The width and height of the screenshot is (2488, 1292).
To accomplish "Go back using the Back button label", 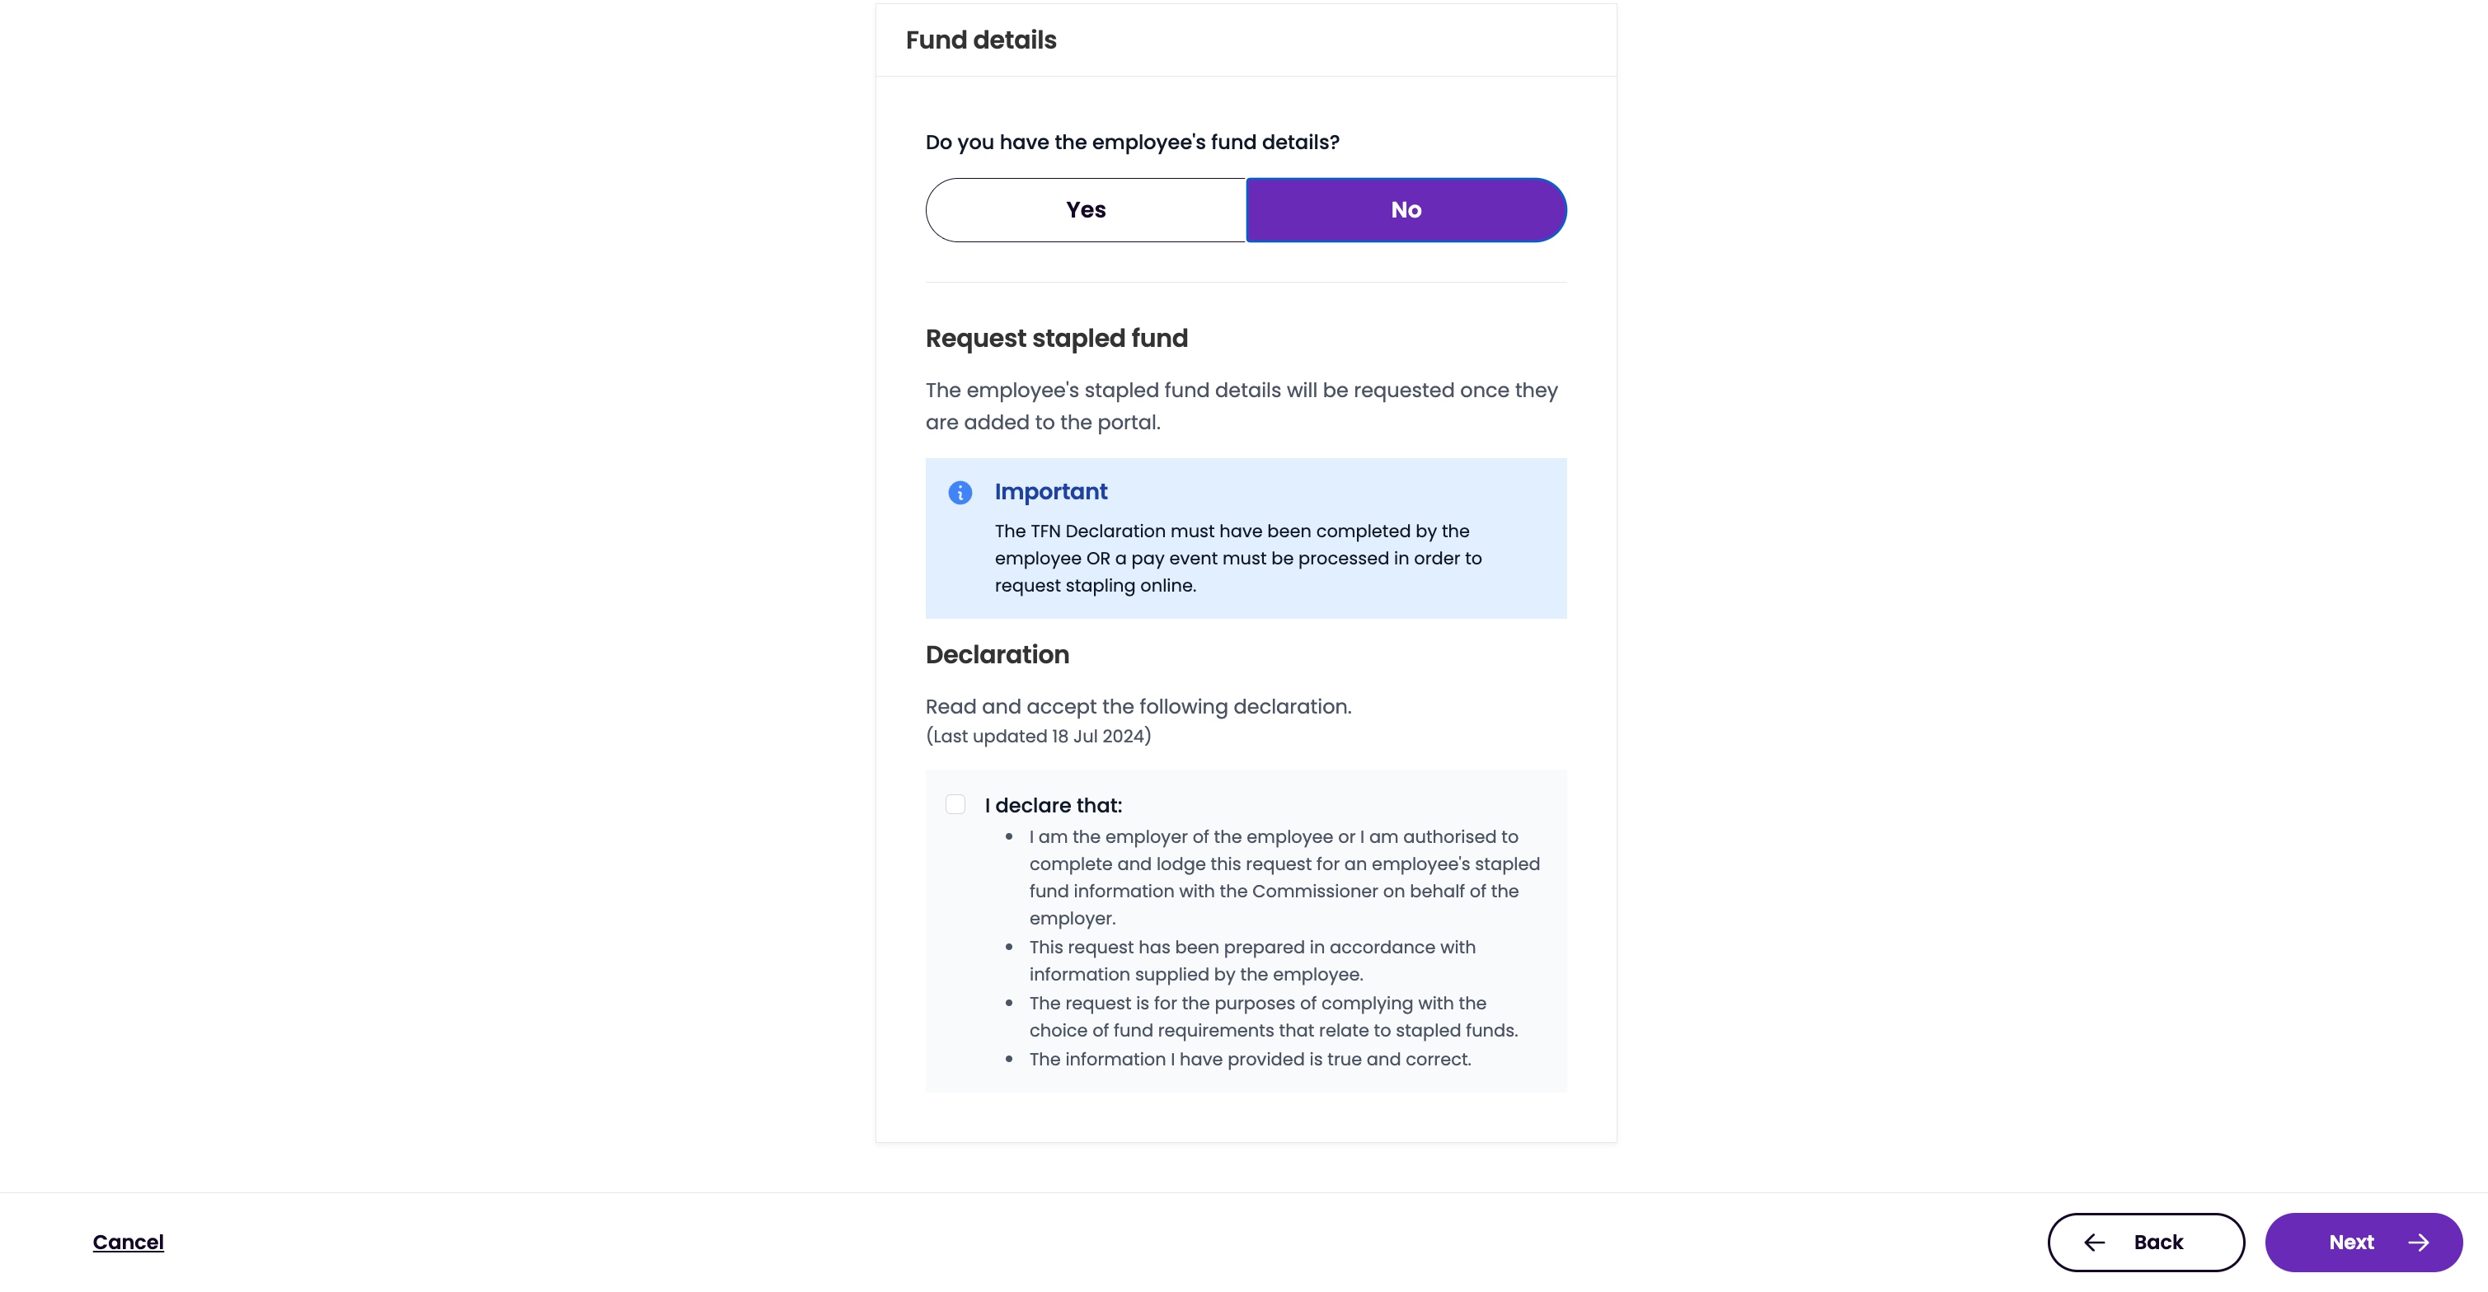I will coord(2158,1242).
